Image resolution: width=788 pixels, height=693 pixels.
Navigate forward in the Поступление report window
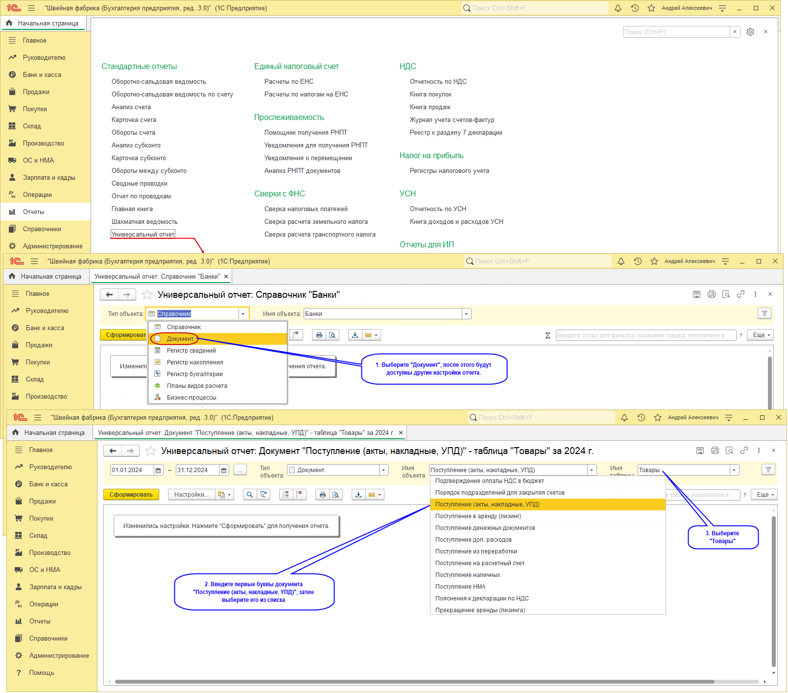pos(130,451)
